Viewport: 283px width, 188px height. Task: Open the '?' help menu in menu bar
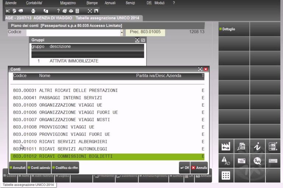pyautogui.click(x=174, y=3)
